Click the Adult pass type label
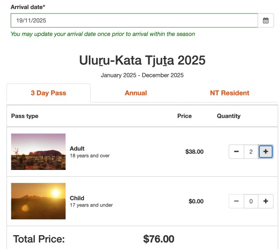Image resolution: width=280 pixels, height=249 pixels. tap(77, 148)
